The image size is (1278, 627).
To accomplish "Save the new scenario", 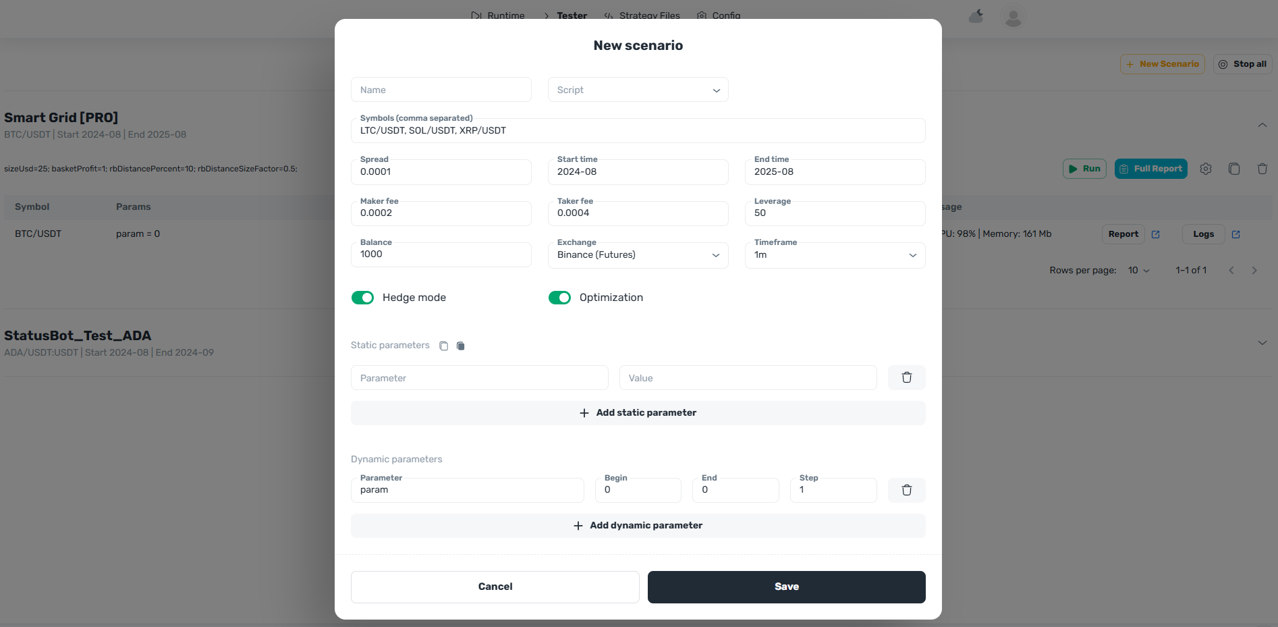I will [786, 587].
